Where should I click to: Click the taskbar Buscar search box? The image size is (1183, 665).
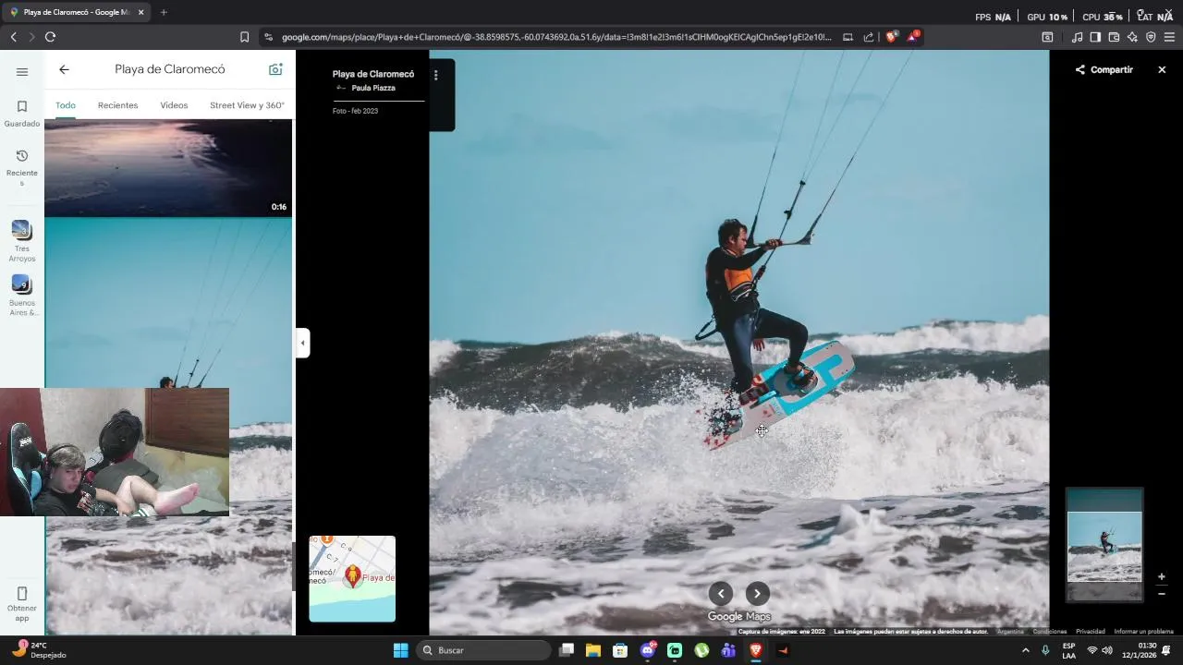coord(482,650)
